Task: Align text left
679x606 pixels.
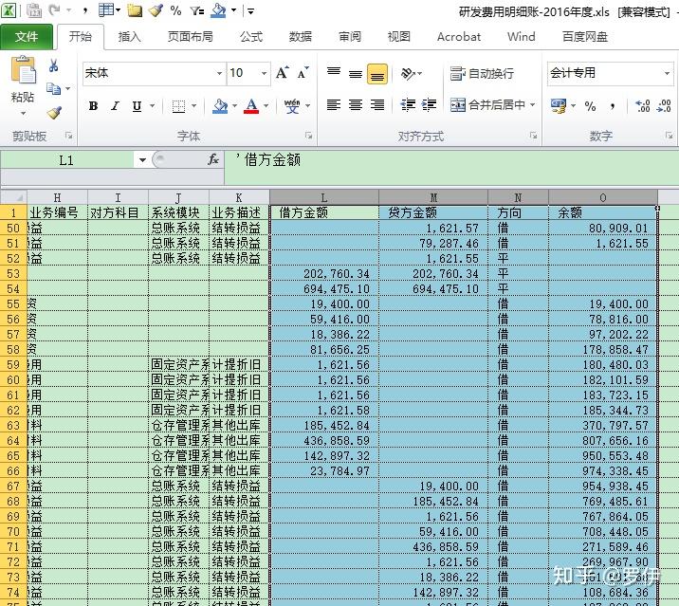Action: [334, 105]
